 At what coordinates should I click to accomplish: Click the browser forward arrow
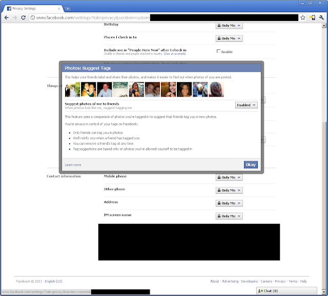click(x=15, y=17)
